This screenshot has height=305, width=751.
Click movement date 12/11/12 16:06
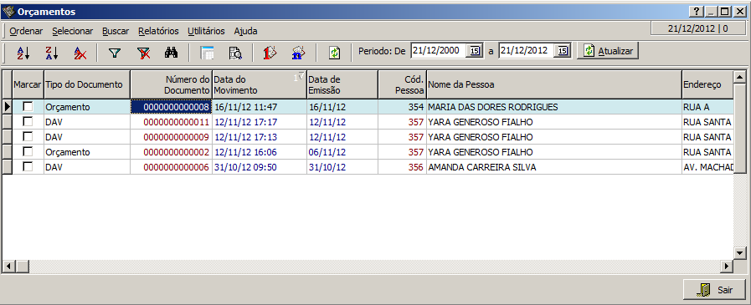point(259,152)
